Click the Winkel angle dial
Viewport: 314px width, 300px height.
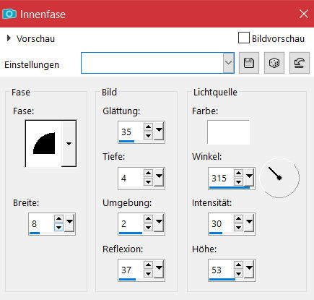pyautogui.click(x=279, y=178)
